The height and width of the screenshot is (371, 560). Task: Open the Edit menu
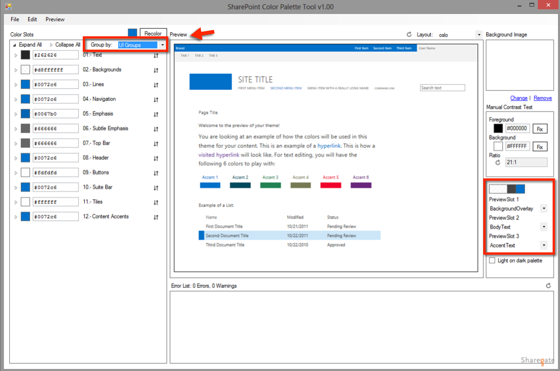point(32,19)
